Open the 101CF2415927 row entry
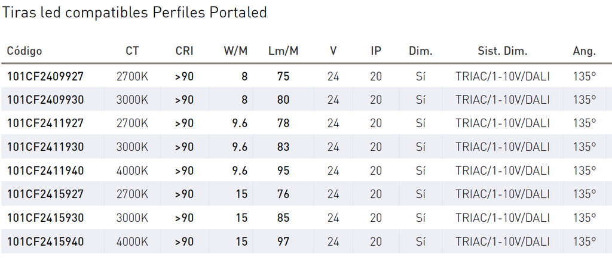 [x=45, y=194]
